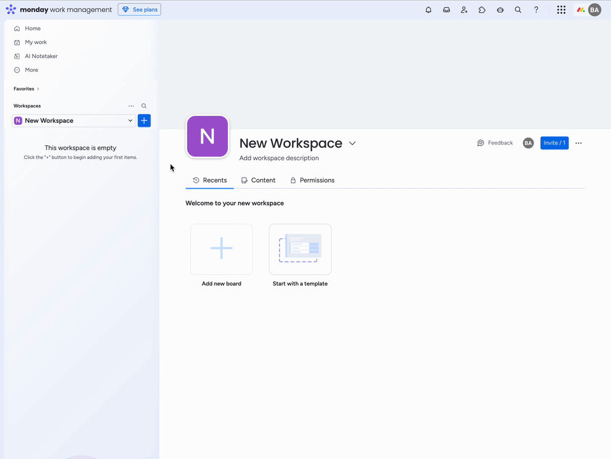Switch to the Permissions tab

(x=312, y=180)
